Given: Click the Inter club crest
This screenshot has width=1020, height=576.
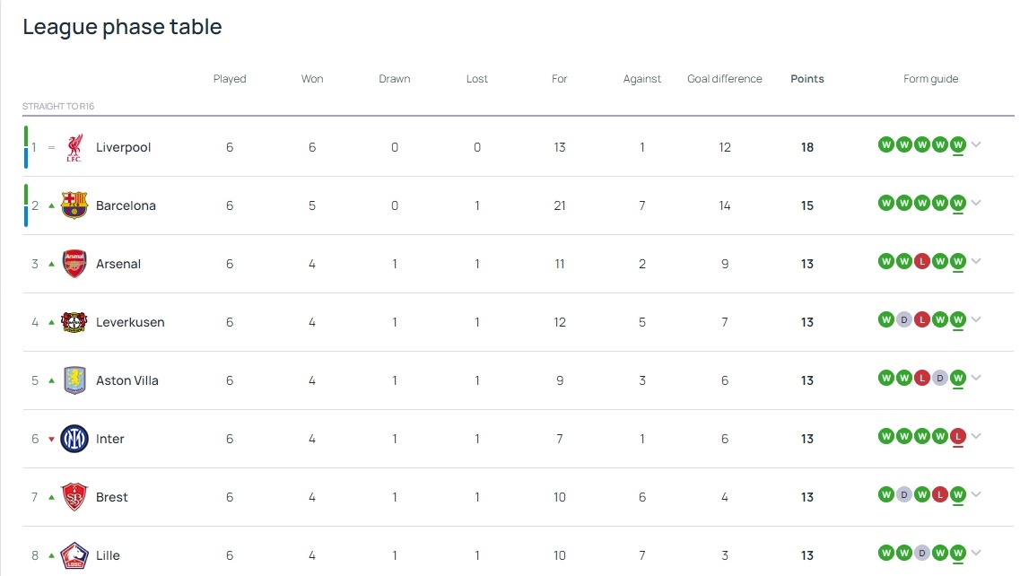Looking at the screenshot, I should (74, 439).
